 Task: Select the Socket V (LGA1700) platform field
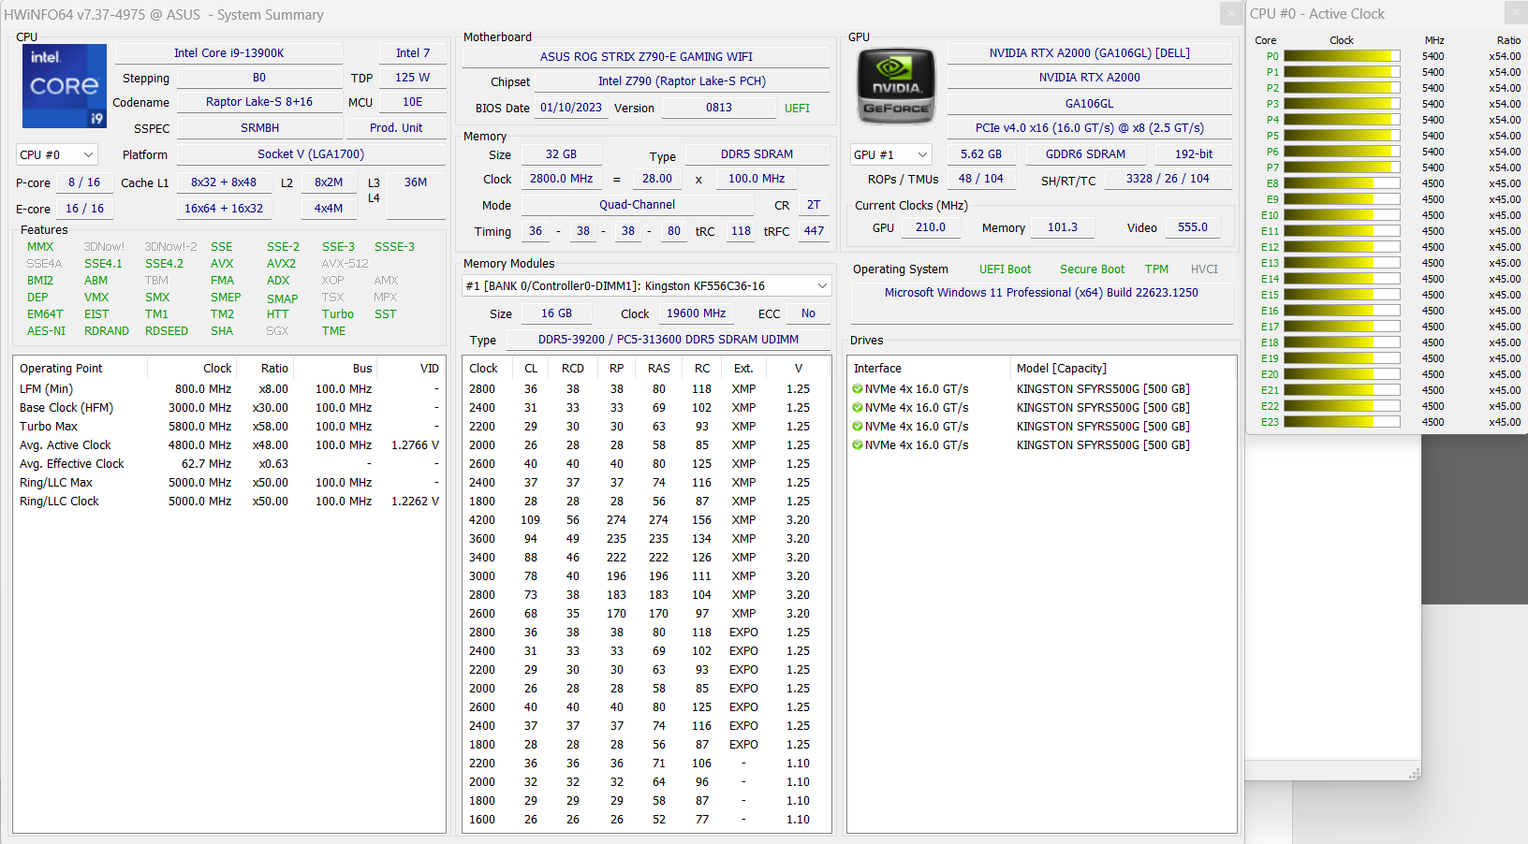click(311, 154)
